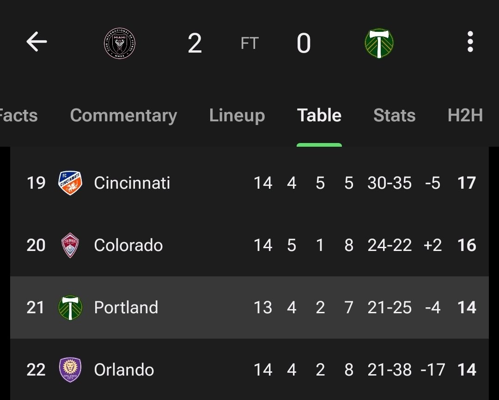
Task: Switch to the Lineup tab
Action: pyautogui.click(x=237, y=115)
